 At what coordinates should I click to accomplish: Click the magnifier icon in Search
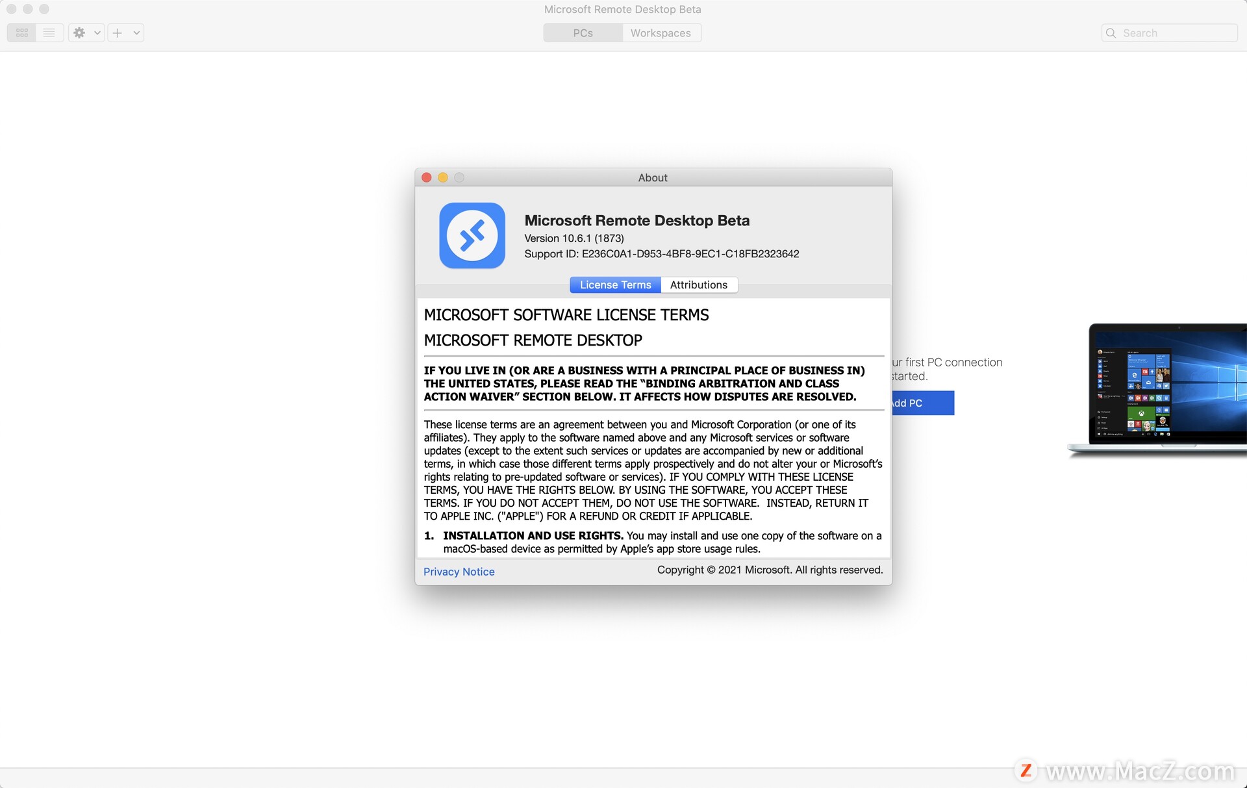(x=1111, y=33)
